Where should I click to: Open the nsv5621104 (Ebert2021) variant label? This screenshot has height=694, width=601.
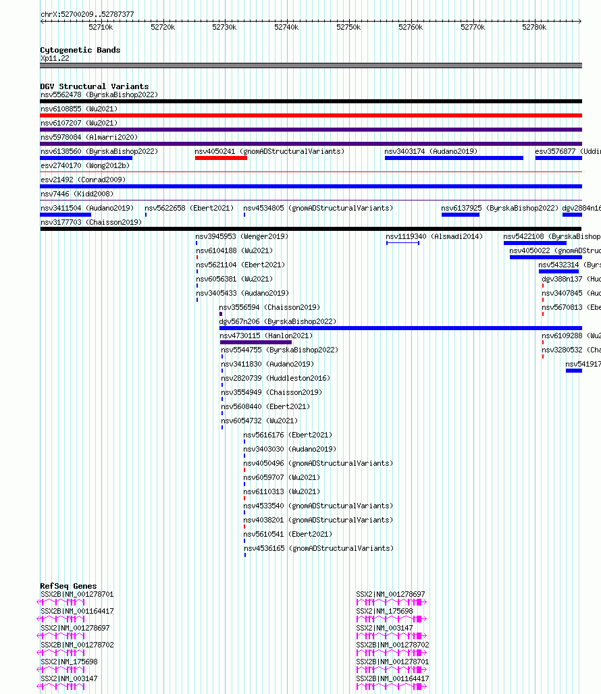240,265
